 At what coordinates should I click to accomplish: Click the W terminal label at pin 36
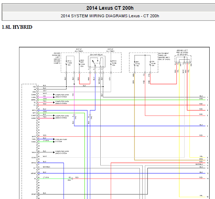tap(35, 179)
